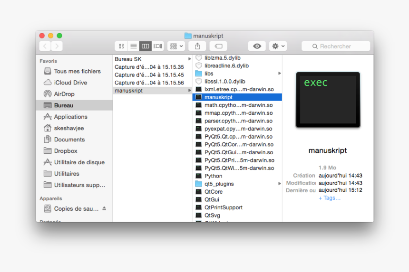Image resolution: width=409 pixels, height=272 pixels.
Task: Select Cover Flow view button
Action: [x=158, y=46]
